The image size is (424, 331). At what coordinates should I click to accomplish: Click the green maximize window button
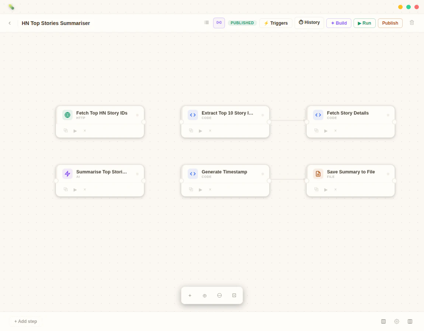point(408,7)
